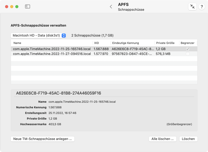Go back using the chevron arrow
The width and height of the screenshot is (208, 152).
tap(111, 7)
